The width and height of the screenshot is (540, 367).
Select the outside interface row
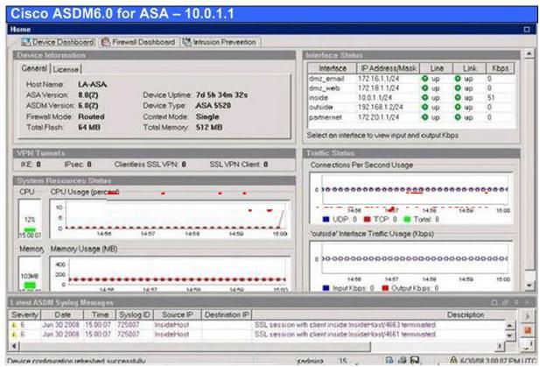[x=411, y=107]
